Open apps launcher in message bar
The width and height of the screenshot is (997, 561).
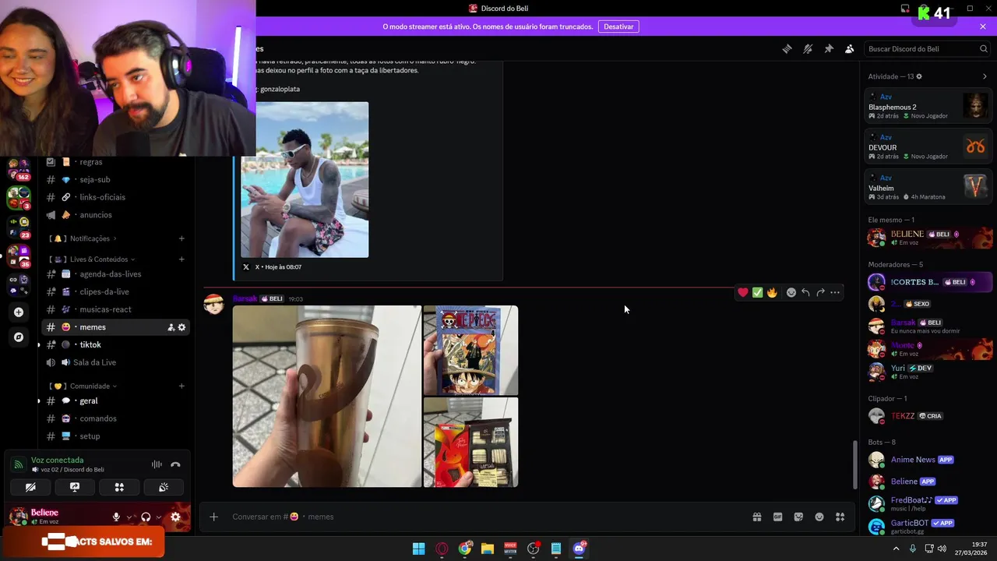[840, 517]
